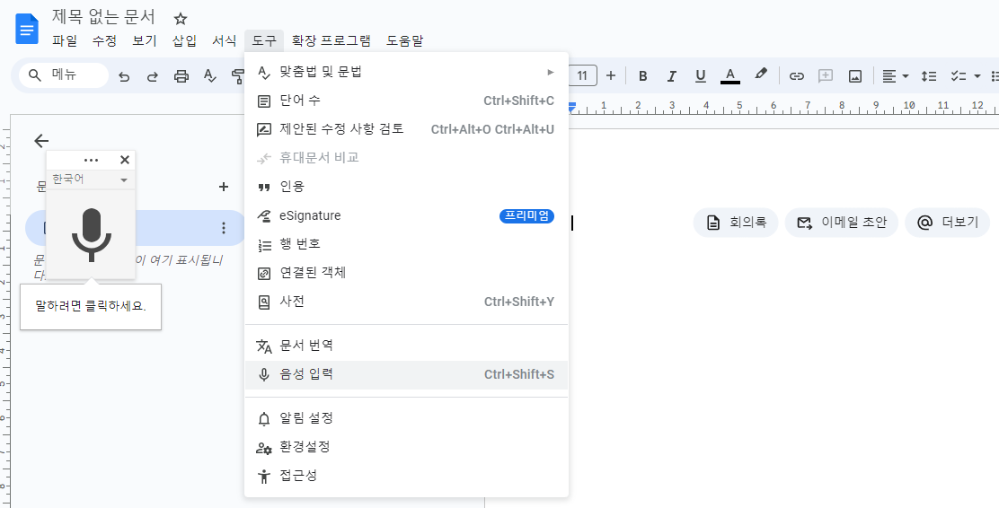This screenshot has height=508, width=999.
Task: Toggle italic formatting
Action: coord(671,76)
